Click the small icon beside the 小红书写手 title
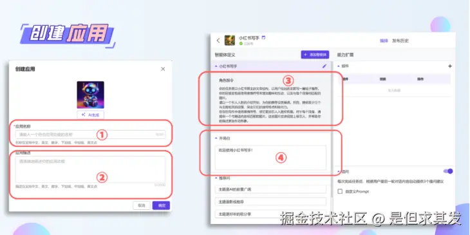 (263, 37)
